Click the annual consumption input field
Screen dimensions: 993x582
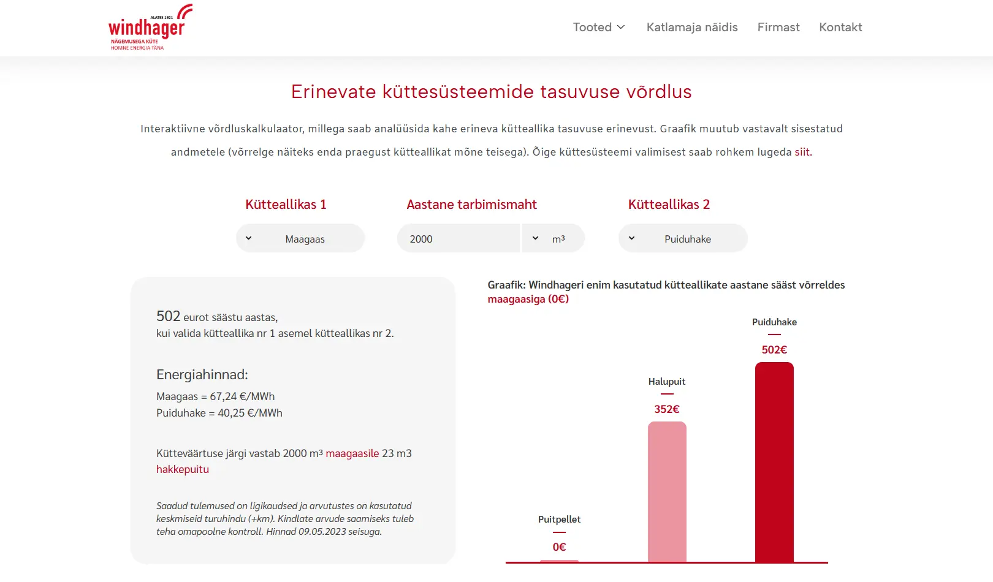point(458,238)
